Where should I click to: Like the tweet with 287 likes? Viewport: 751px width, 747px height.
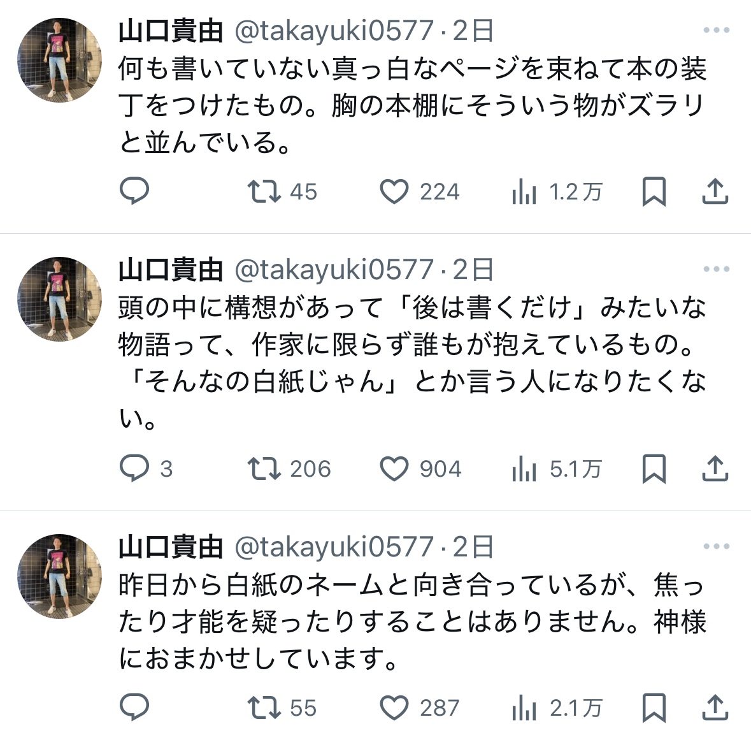click(x=394, y=707)
